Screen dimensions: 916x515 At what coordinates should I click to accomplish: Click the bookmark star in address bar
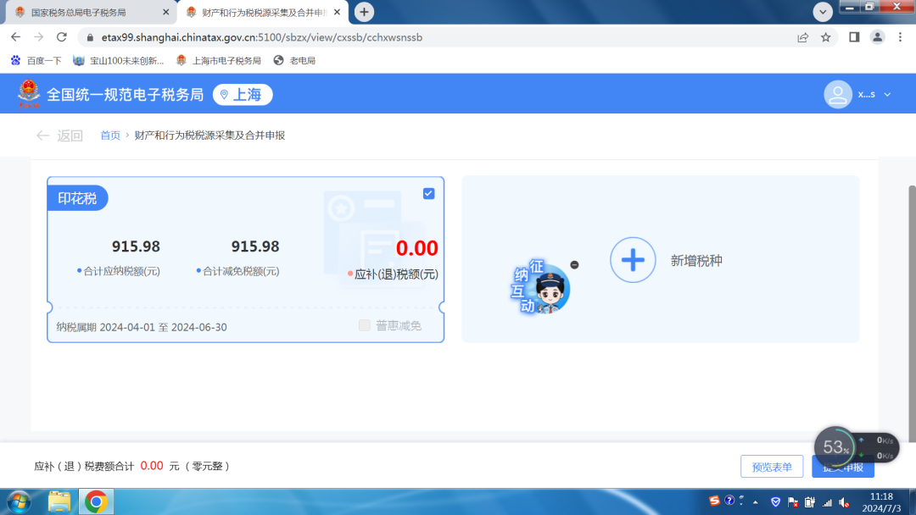pyautogui.click(x=826, y=37)
